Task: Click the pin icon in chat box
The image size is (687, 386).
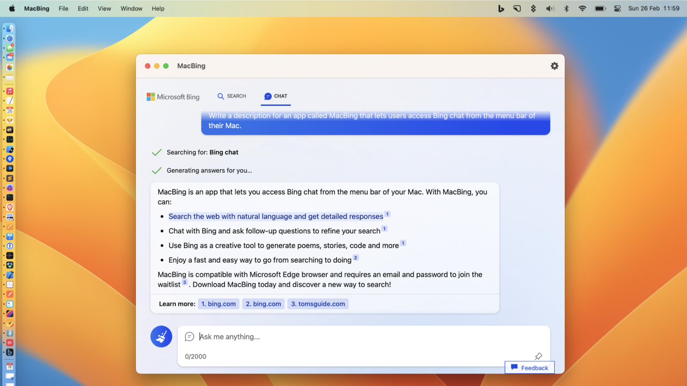Action: point(538,357)
